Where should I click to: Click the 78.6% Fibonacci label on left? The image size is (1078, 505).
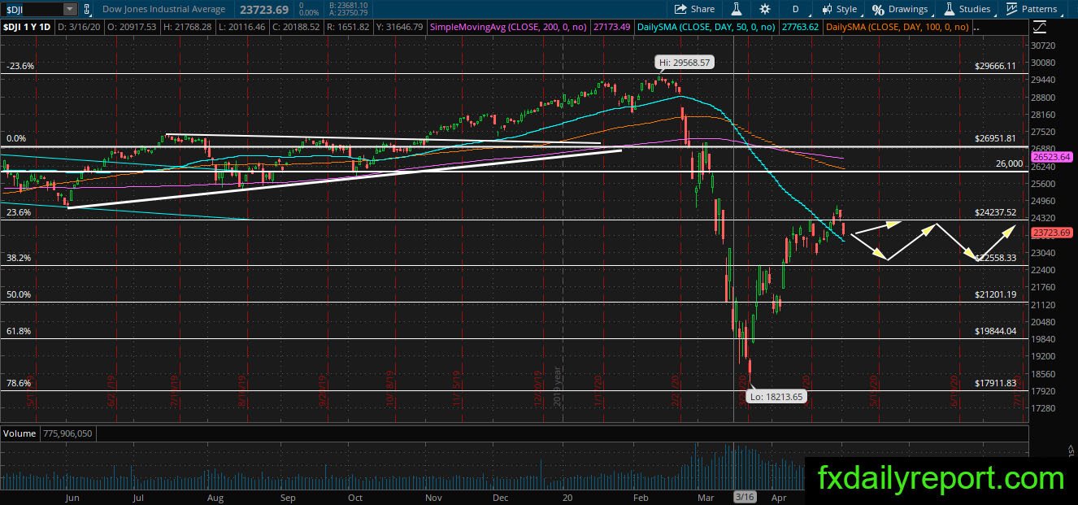[x=19, y=383]
